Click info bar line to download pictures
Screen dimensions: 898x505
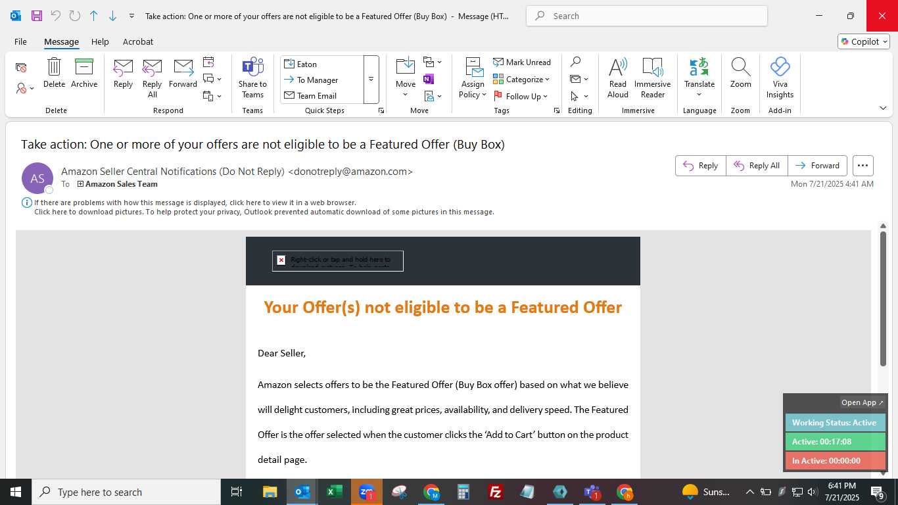pyautogui.click(x=264, y=212)
